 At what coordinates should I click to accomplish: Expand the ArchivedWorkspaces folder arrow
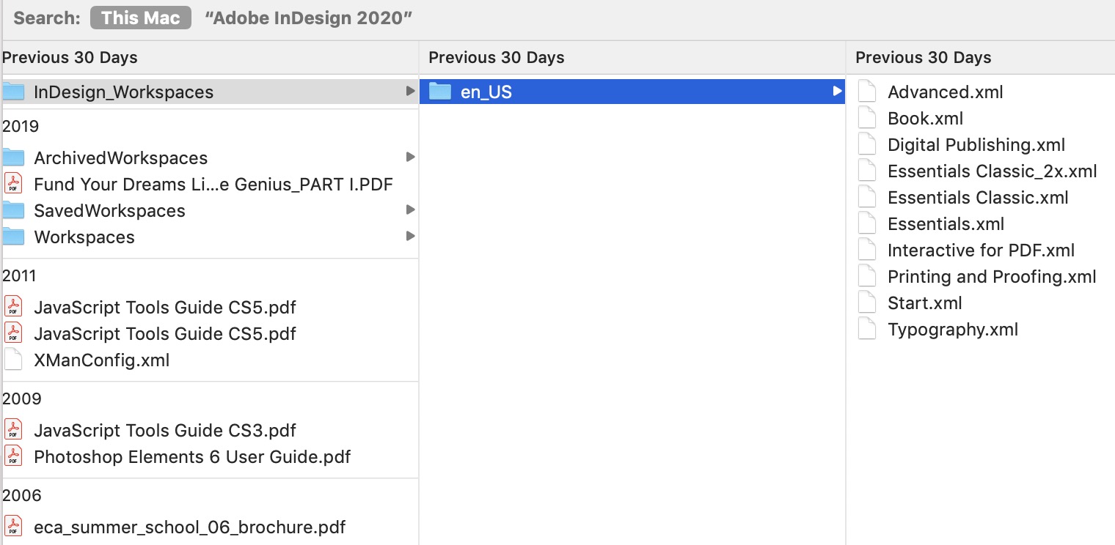tap(410, 157)
